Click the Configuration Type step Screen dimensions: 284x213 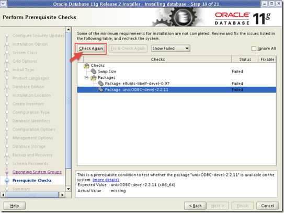click(31, 112)
